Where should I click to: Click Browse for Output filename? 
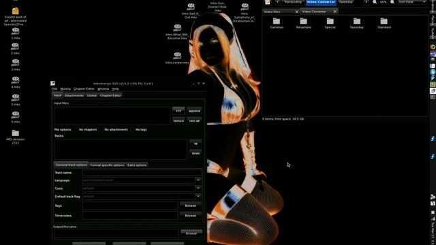[x=191, y=233]
